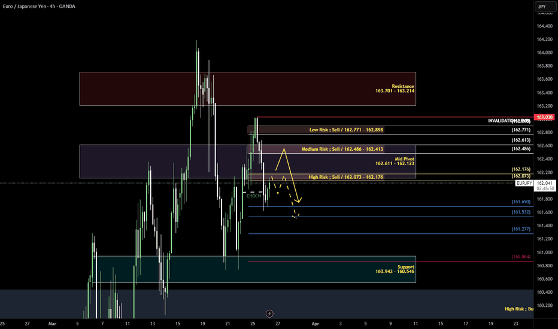This screenshot has height=329, width=558.
Task: Click 162.800 on the price axis
Action: 544,132
